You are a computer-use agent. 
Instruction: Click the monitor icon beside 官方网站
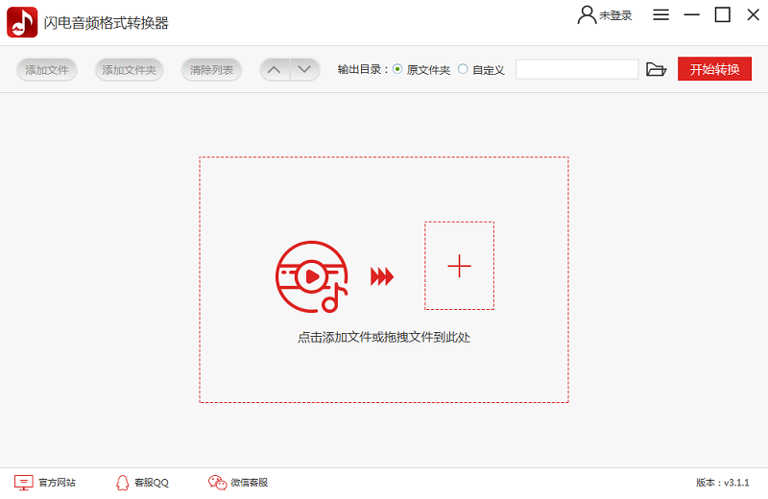pyautogui.click(x=23, y=483)
